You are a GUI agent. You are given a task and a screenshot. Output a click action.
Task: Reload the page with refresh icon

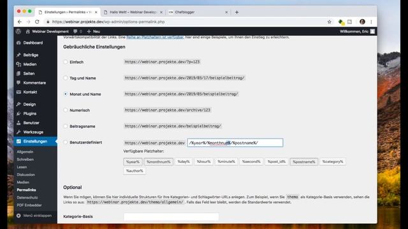(37, 22)
